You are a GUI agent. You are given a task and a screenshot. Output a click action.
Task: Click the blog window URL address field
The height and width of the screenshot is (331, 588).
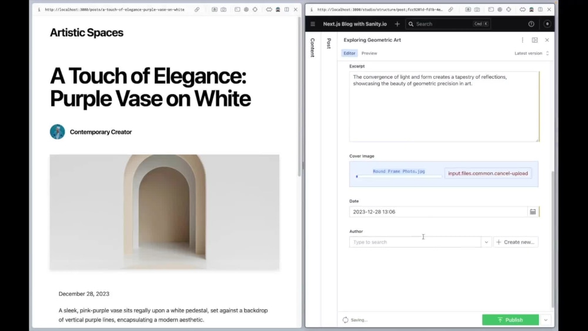[x=115, y=10]
